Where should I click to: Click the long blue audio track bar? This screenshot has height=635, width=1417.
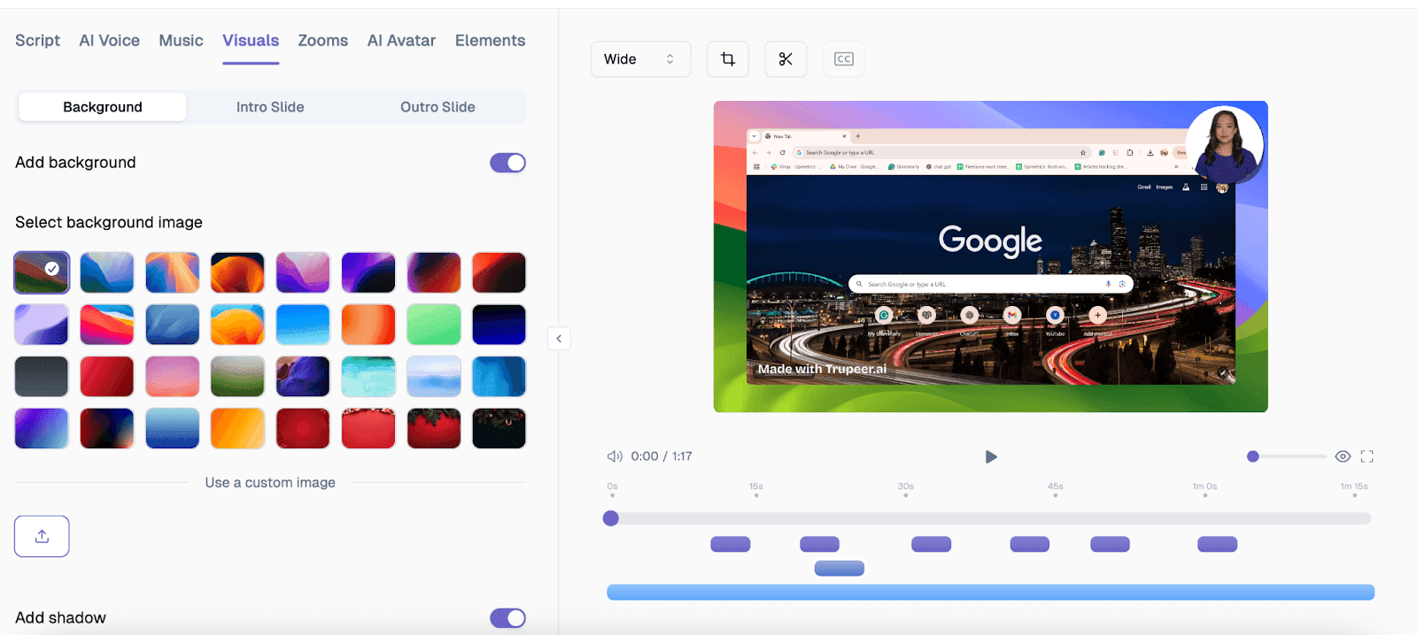[x=990, y=593]
